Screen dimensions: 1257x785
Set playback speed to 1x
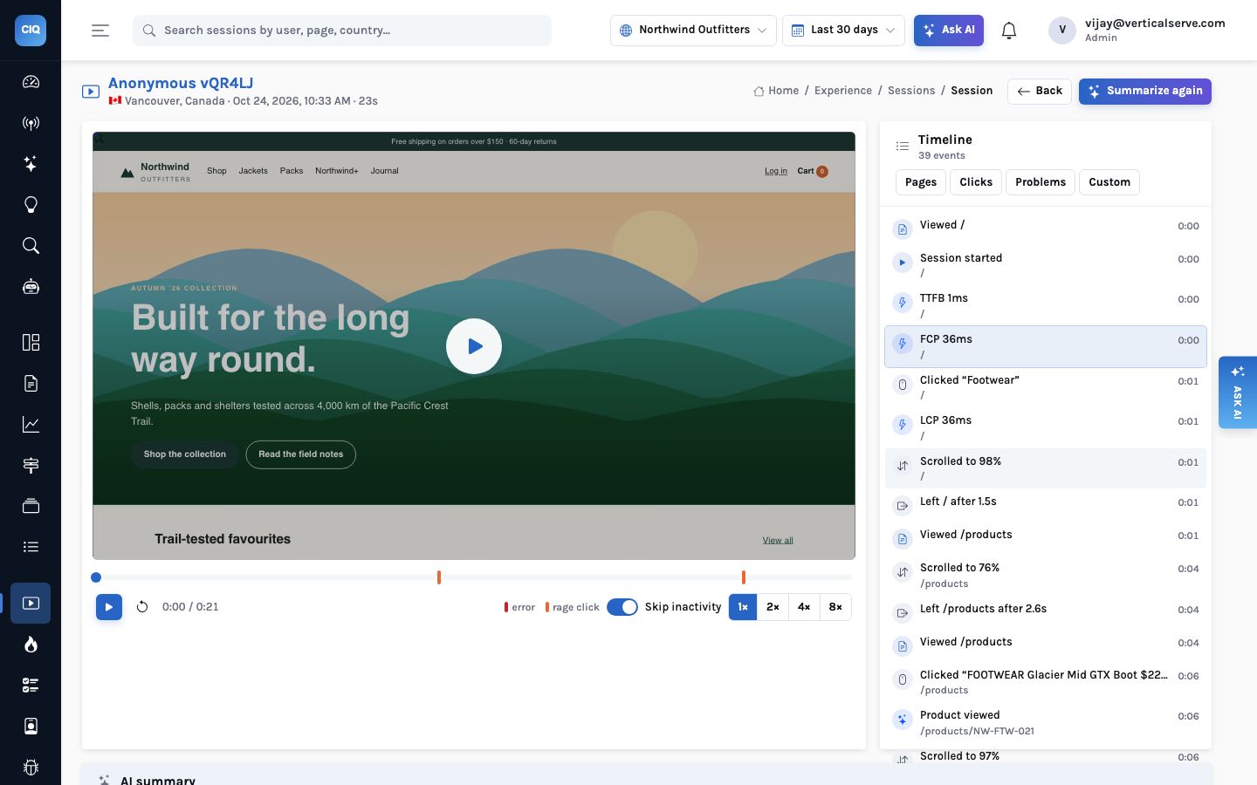pos(743,607)
